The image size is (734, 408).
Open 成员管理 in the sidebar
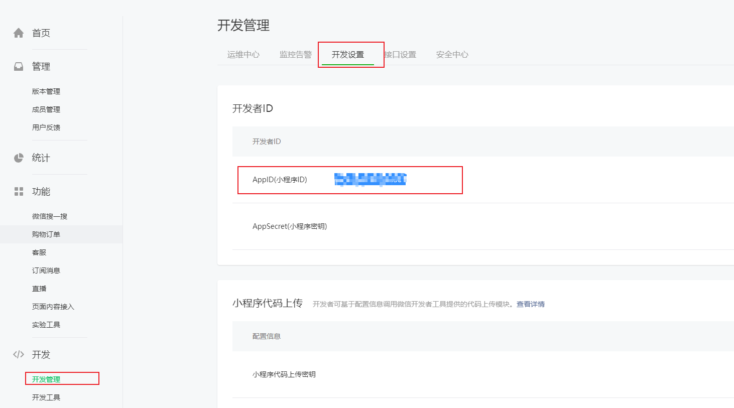(x=46, y=109)
